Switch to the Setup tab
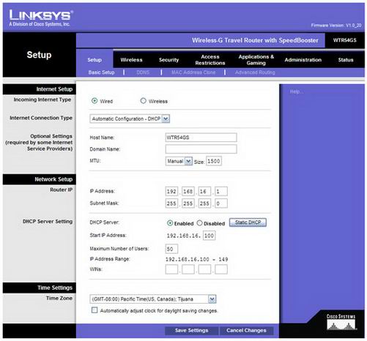The height and width of the screenshot is (341, 367). coord(94,60)
